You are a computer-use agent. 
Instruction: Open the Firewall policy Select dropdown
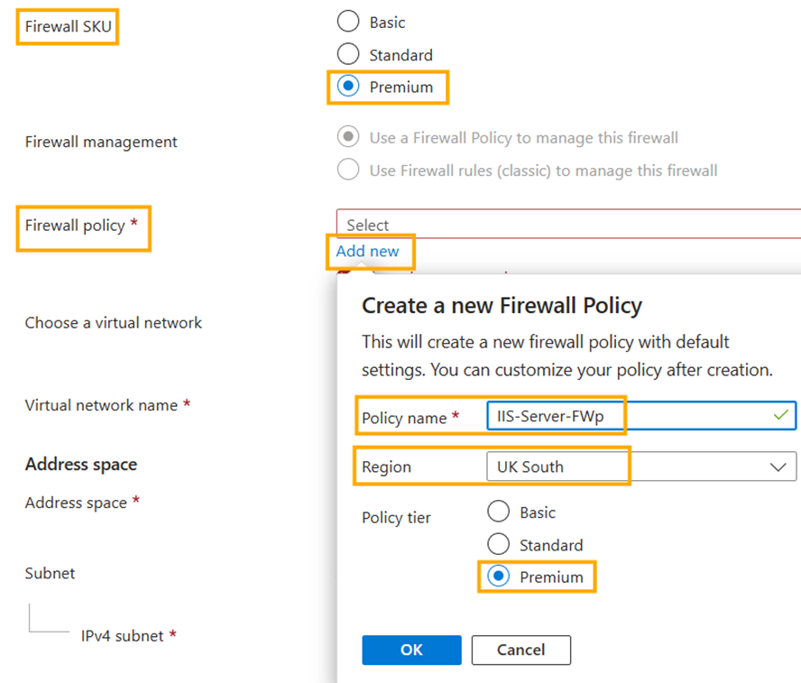568,225
